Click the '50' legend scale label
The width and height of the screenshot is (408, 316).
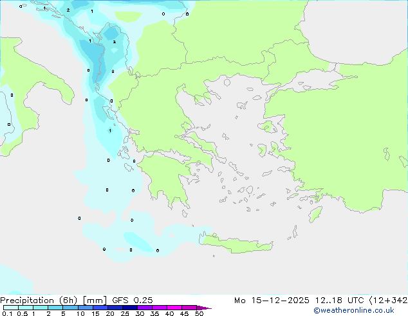[x=199, y=313]
